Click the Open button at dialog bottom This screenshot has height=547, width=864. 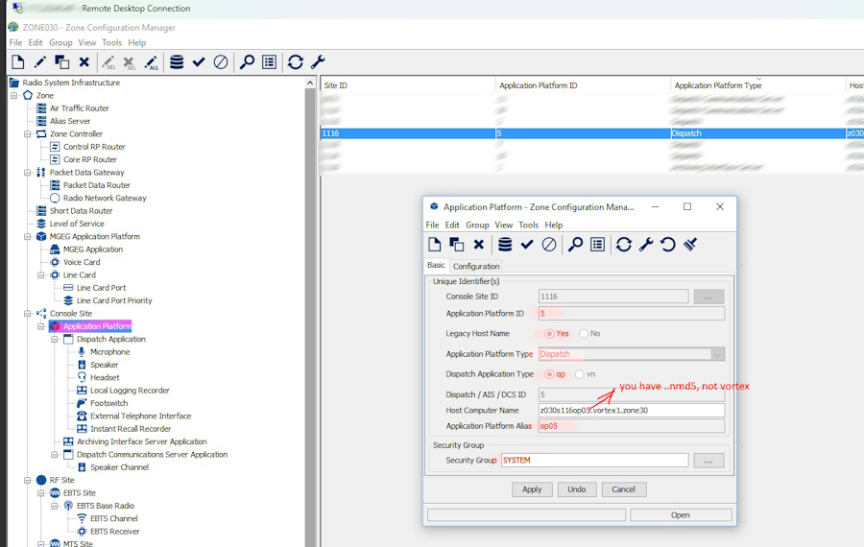coord(681,515)
